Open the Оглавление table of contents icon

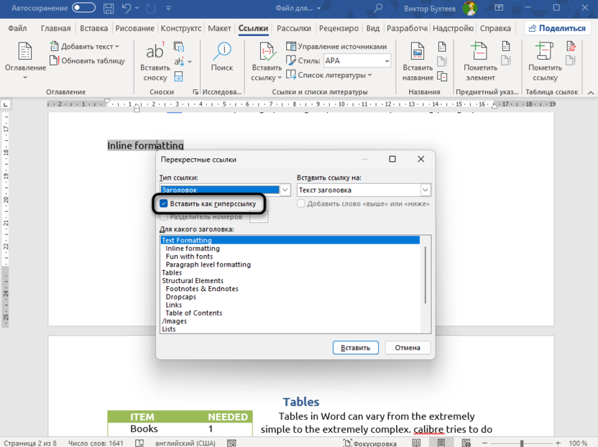(24, 51)
